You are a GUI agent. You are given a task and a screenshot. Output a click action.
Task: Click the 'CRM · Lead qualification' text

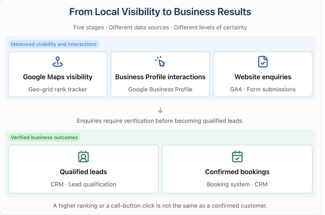click(x=83, y=184)
